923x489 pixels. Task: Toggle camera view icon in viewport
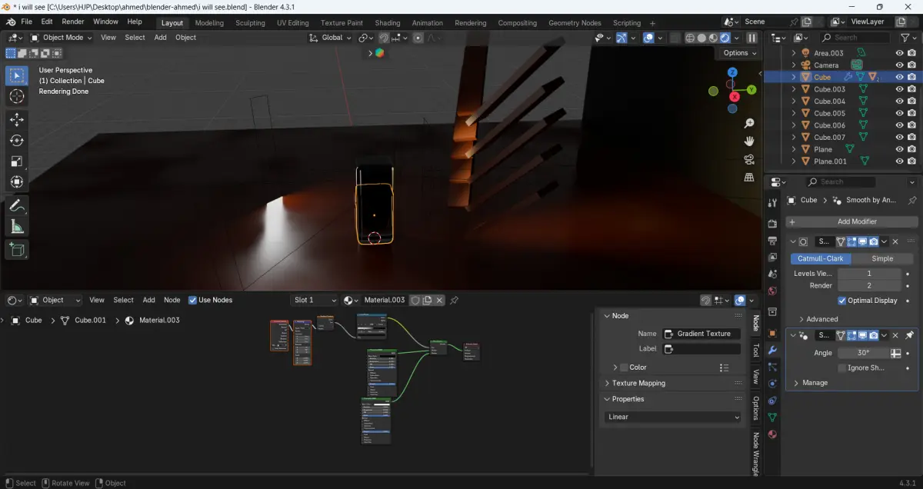pyautogui.click(x=749, y=159)
